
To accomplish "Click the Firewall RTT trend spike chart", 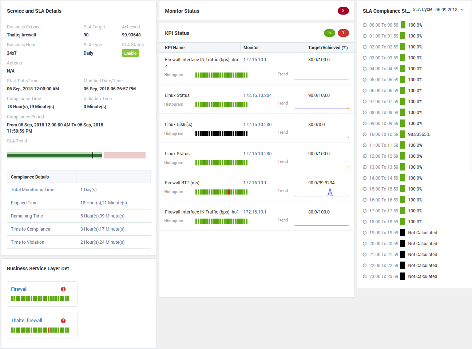I will [321, 192].
